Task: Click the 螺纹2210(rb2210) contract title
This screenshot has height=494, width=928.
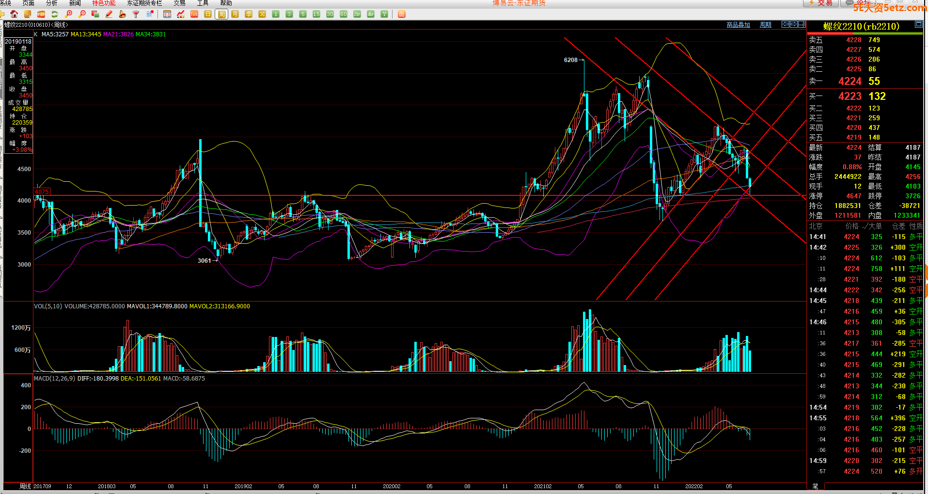Action: (861, 27)
